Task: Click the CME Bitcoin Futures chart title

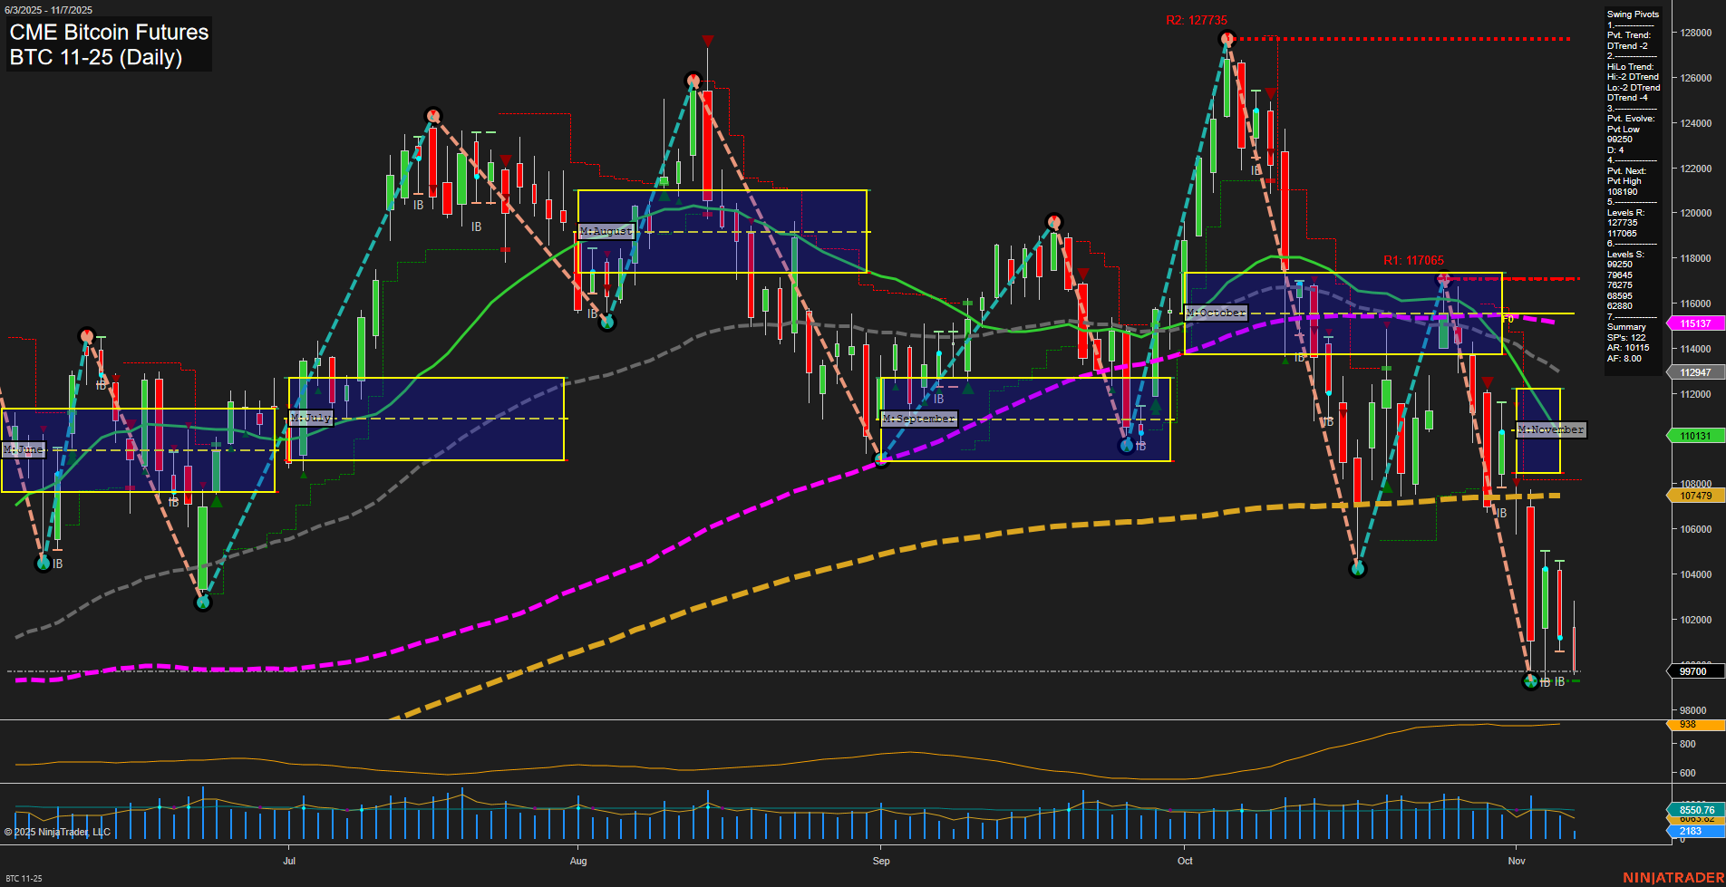Action: coord(109,33)
